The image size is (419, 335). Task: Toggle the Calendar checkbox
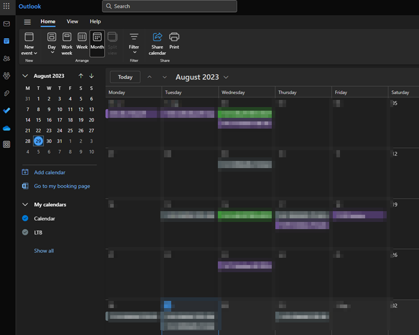tap(25, 218)
